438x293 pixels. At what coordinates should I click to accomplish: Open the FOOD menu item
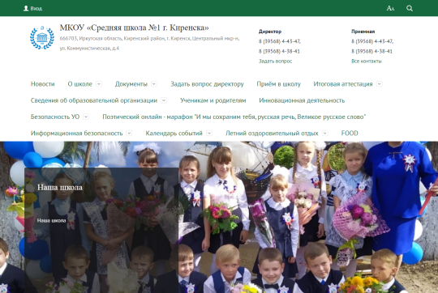coord(350,134)
